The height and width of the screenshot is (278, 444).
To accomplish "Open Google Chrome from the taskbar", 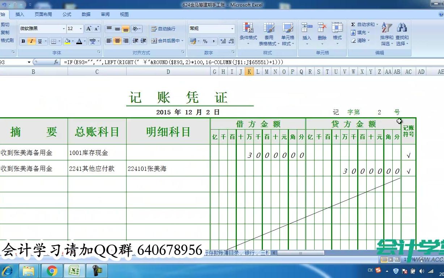I will click(x=51, y=270).
